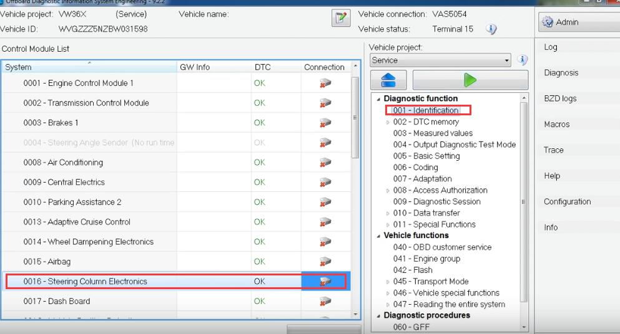Expand 010 - Data transfer node
The width and height of the screenshot is (620, 334).
[388, 214]
